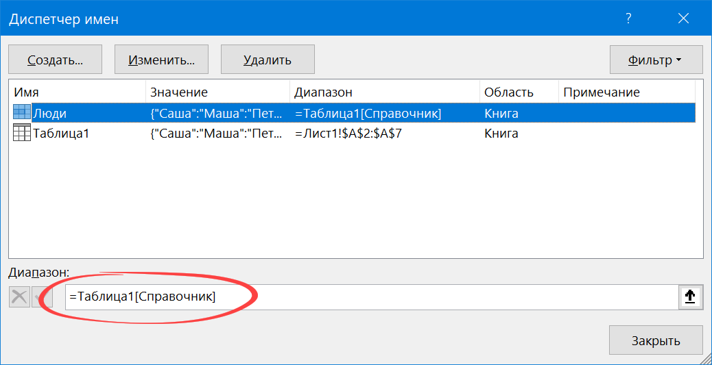Click the Книга scope in Люди row
This screenshot has width=712, height=365.
(x=501, y=114)
